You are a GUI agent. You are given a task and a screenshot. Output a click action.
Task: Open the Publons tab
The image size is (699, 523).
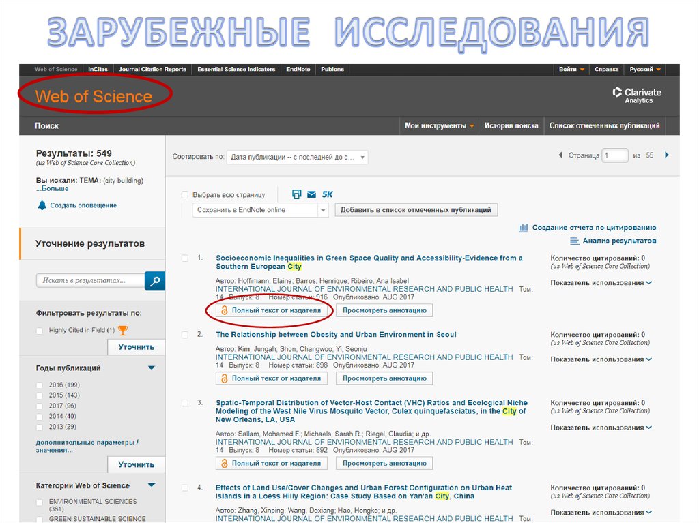(332, 70)
